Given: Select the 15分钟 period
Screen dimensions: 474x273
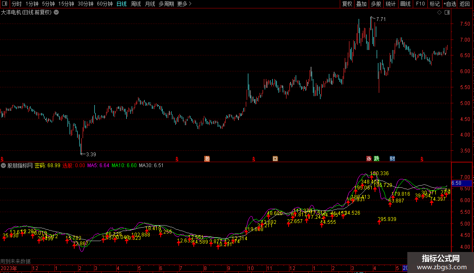Looking at the screenshot, I should [x=66, y=4].
